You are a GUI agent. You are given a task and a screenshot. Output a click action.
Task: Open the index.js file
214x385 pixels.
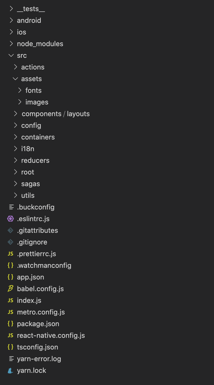29,300
